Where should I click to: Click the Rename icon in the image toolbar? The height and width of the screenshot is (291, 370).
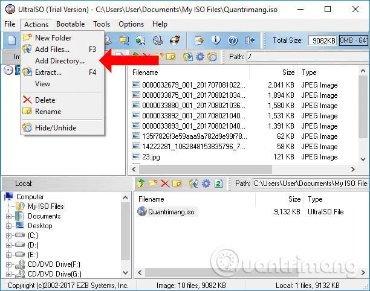[171, 57]
